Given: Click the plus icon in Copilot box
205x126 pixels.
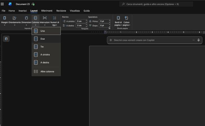Looking at the screenshot, I should point(111,40).
